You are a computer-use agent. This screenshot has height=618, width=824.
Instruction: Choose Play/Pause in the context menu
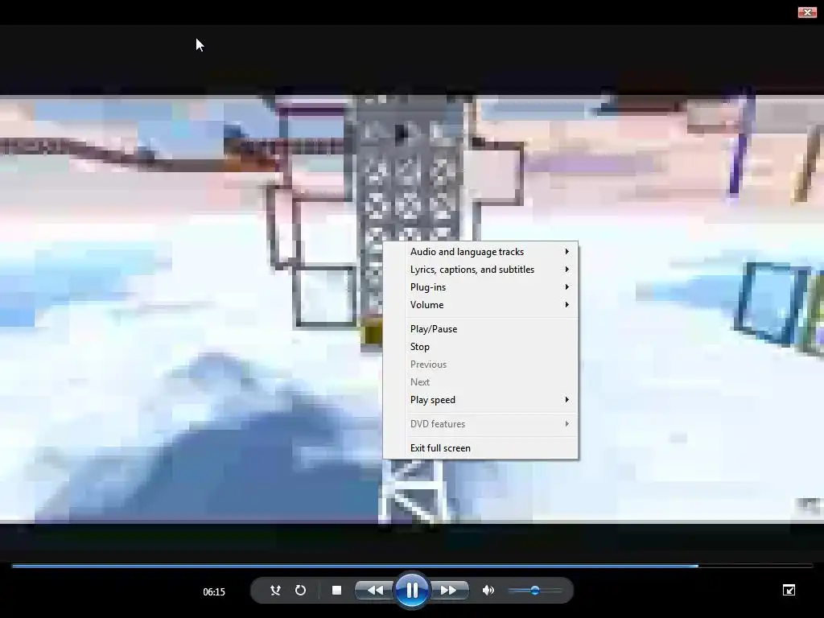(480, 329)
